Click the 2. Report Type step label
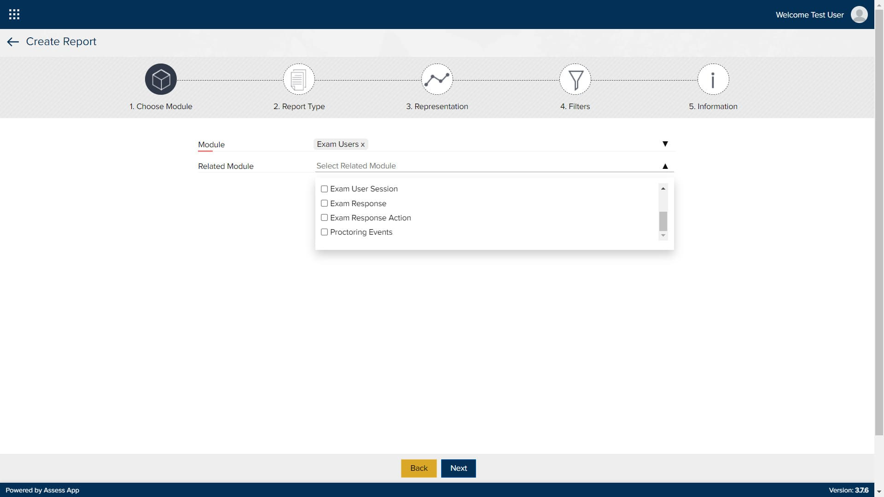Viewport: 884px width, 497px height. (299, 106)
